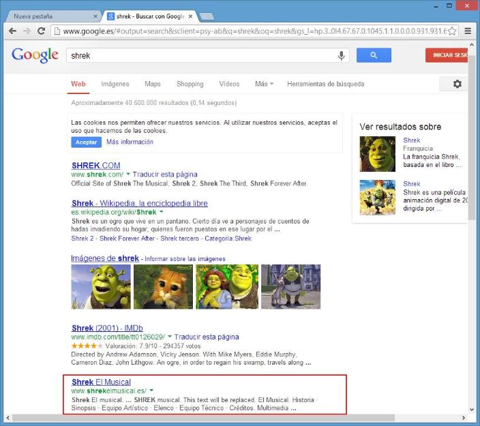Switch to the Maps tab
The height and width of the screenshot is (426, 480).
click(x=153, y=84)
